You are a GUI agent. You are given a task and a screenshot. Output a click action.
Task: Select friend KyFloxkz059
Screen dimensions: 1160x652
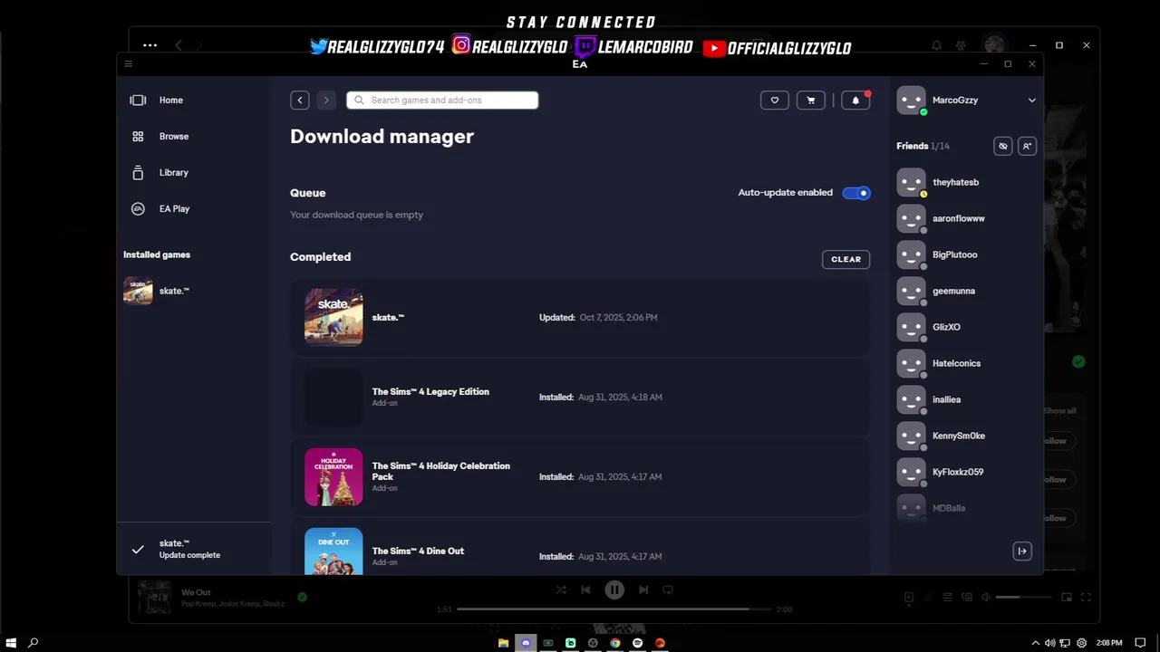pos(965,472)
